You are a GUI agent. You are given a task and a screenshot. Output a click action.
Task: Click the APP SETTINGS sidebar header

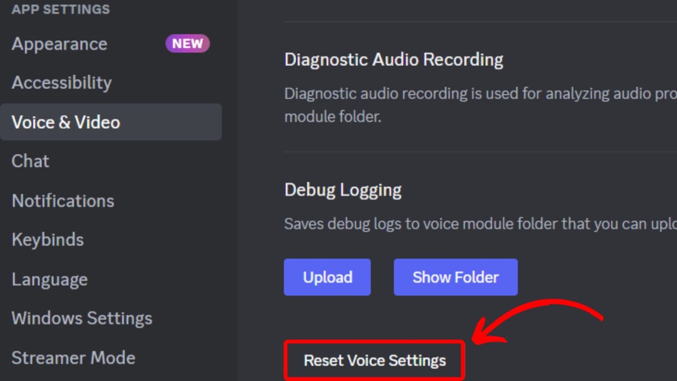pyautogui.click(x=60, y=9)
